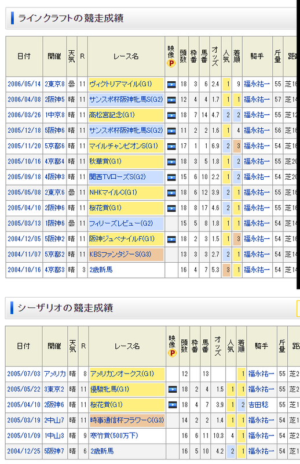300x464 pixels.
Task: Play video for 2006/04/08 サンスポ杯阪神牝馬S
Action: (x=171, y=100)
